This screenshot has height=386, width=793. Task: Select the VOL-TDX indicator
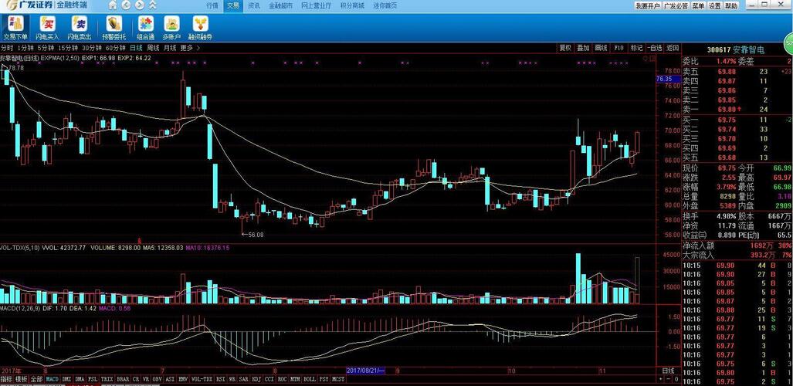(x=202, y=379)
